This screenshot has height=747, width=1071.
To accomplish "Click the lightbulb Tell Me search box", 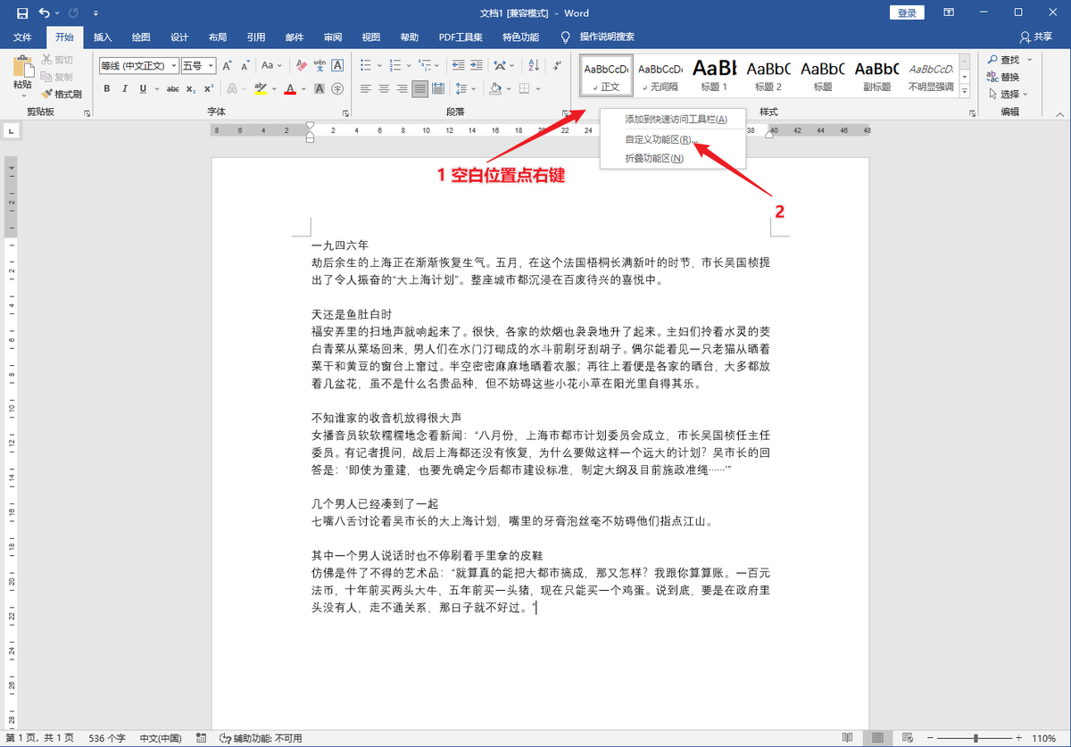I will point(598,37).
